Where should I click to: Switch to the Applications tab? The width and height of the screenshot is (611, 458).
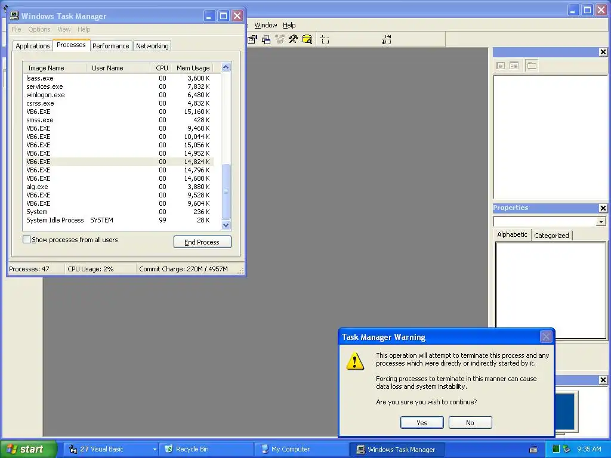point(33,46)
